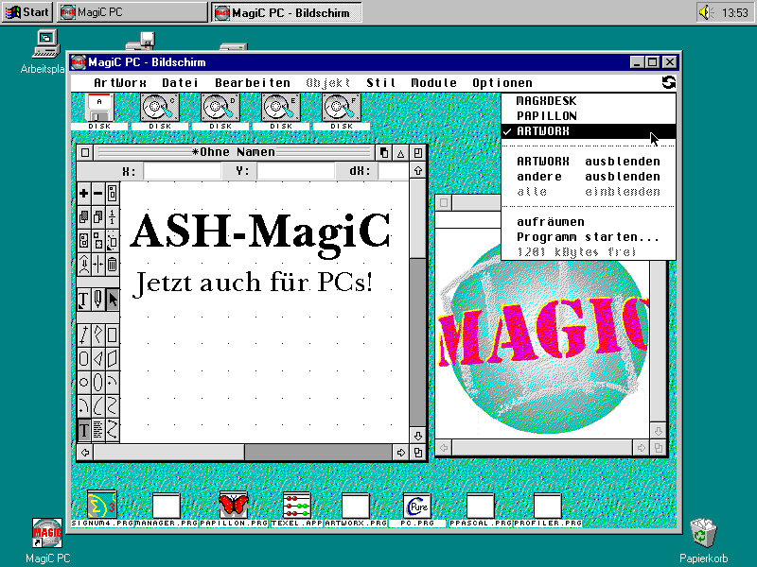Select the parallelogram shape tool
The image size is (757, 567).
coord(112,358)
